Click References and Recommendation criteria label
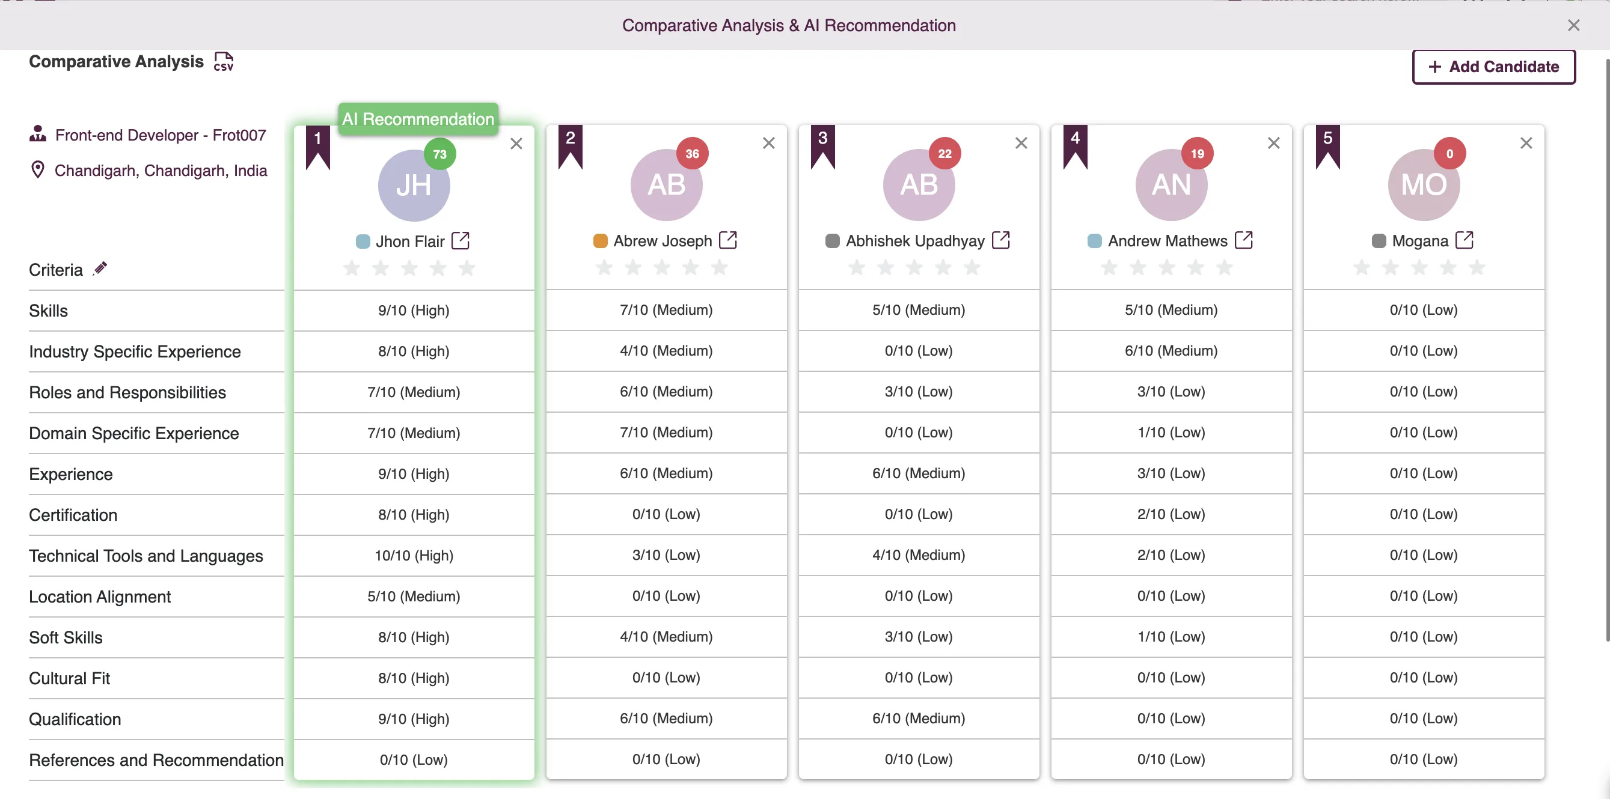The width and height of the screenshot is (1610, 799). click(x=156, y=759)
